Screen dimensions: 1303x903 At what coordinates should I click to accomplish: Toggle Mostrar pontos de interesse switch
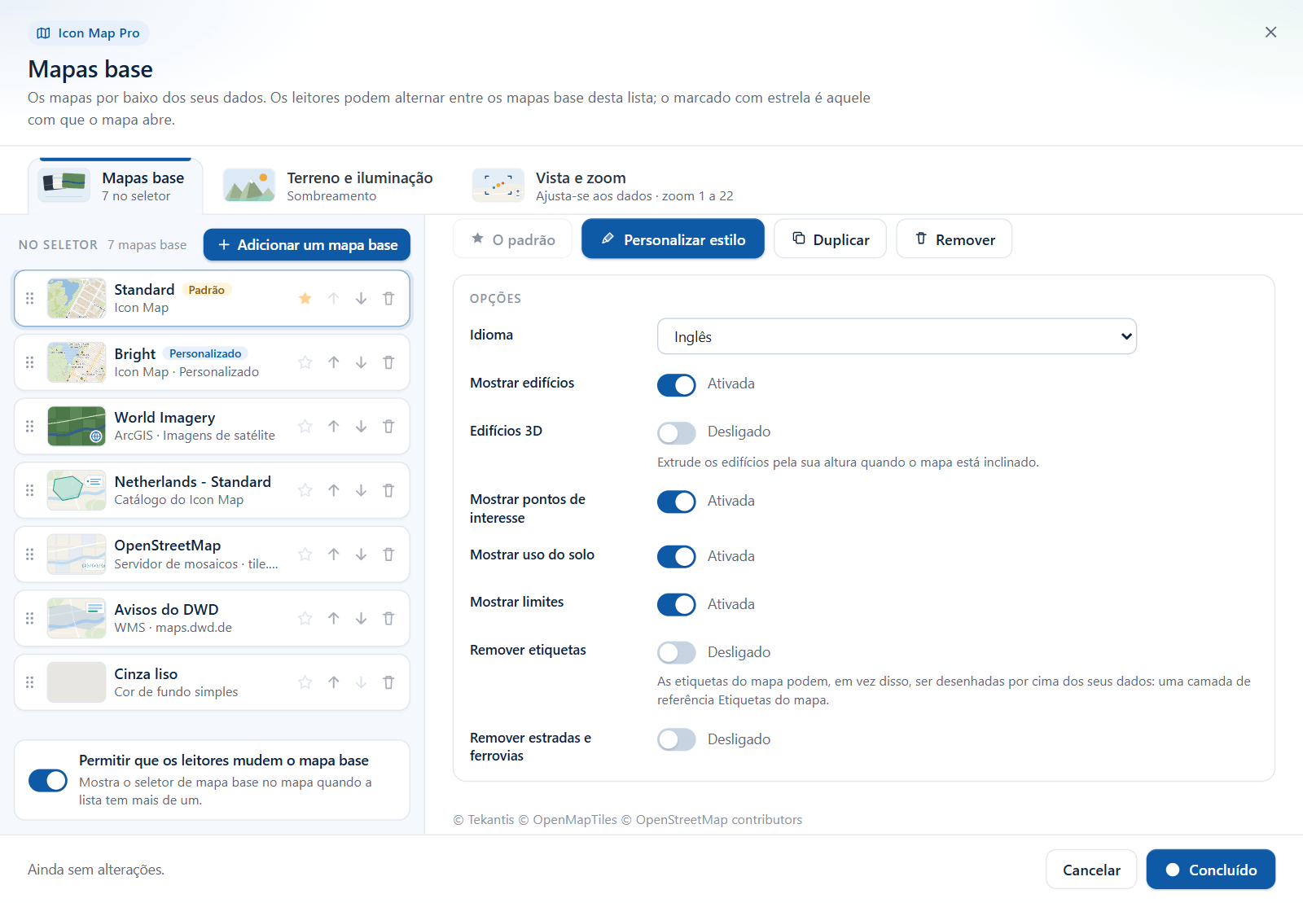(x=677, y=502)
